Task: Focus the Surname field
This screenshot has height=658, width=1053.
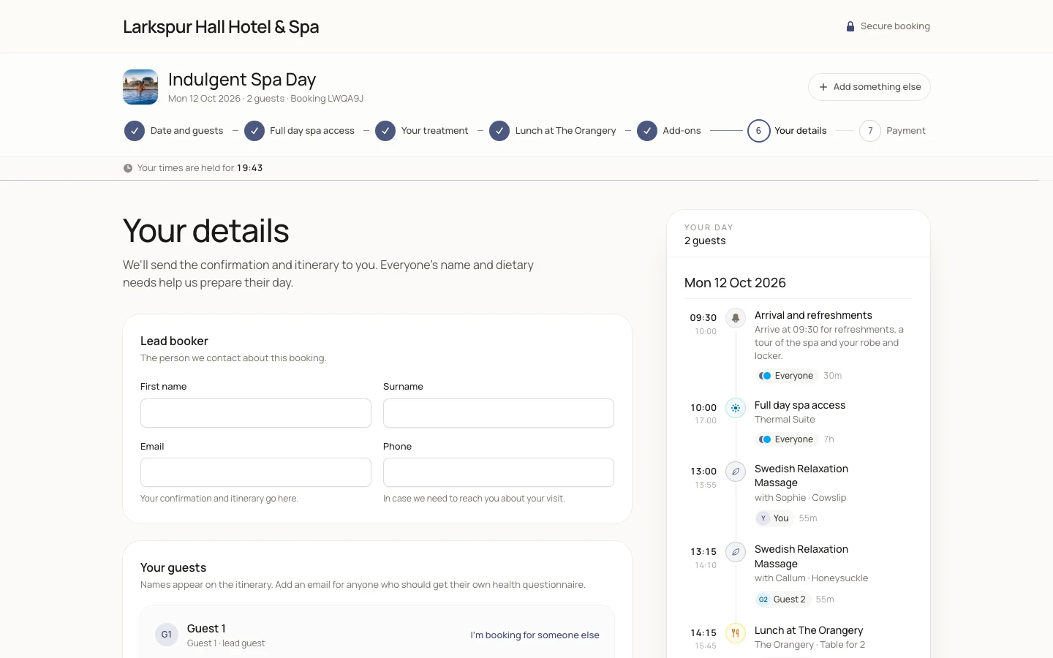Action: [499, 413]
